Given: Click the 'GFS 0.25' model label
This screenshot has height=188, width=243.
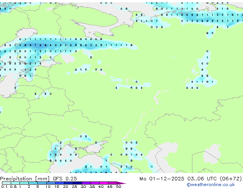Looking at the screenshot, I should [65, 179].
